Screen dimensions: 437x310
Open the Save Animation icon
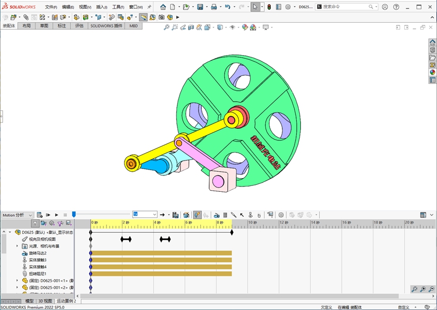[x=175, y=215]
